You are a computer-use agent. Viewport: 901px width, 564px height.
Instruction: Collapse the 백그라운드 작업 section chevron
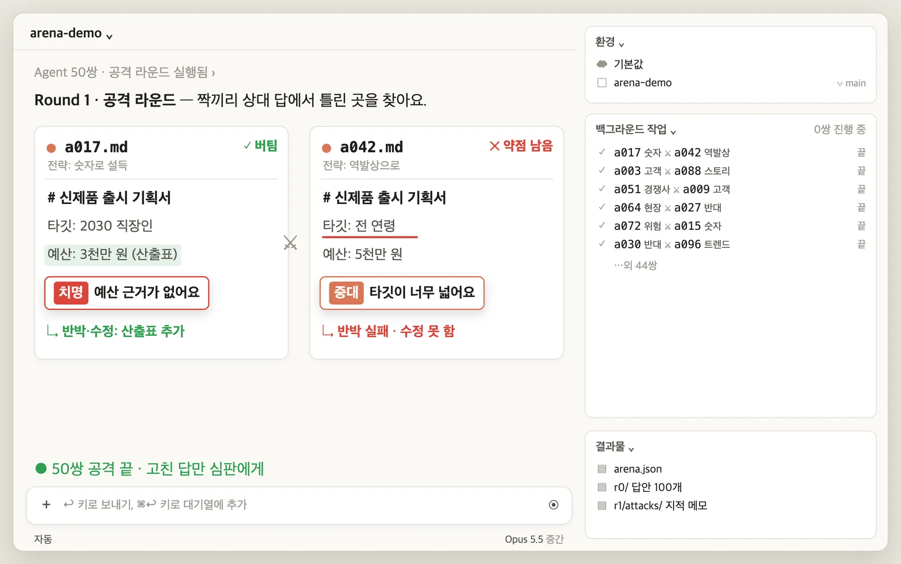pyautogui.click(x=673, y=131)
